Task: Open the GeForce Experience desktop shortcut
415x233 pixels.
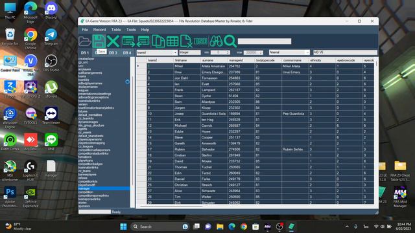Action: coord(30,197)
